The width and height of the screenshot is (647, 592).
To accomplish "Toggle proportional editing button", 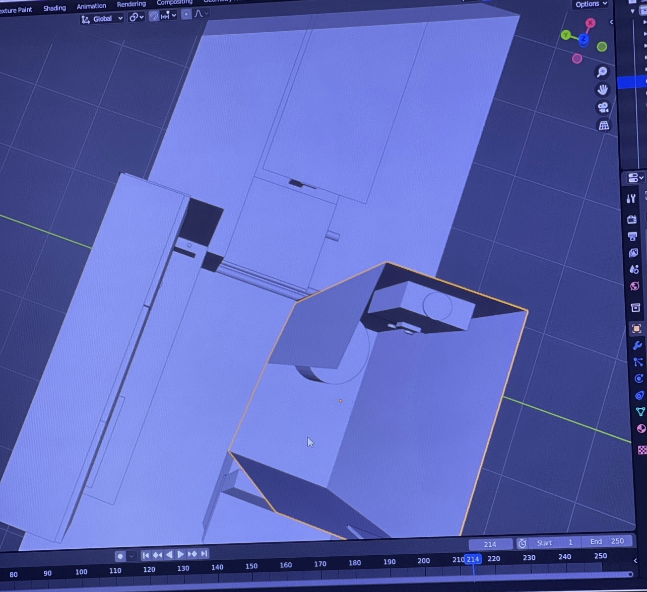I will [x=186, y=14].
